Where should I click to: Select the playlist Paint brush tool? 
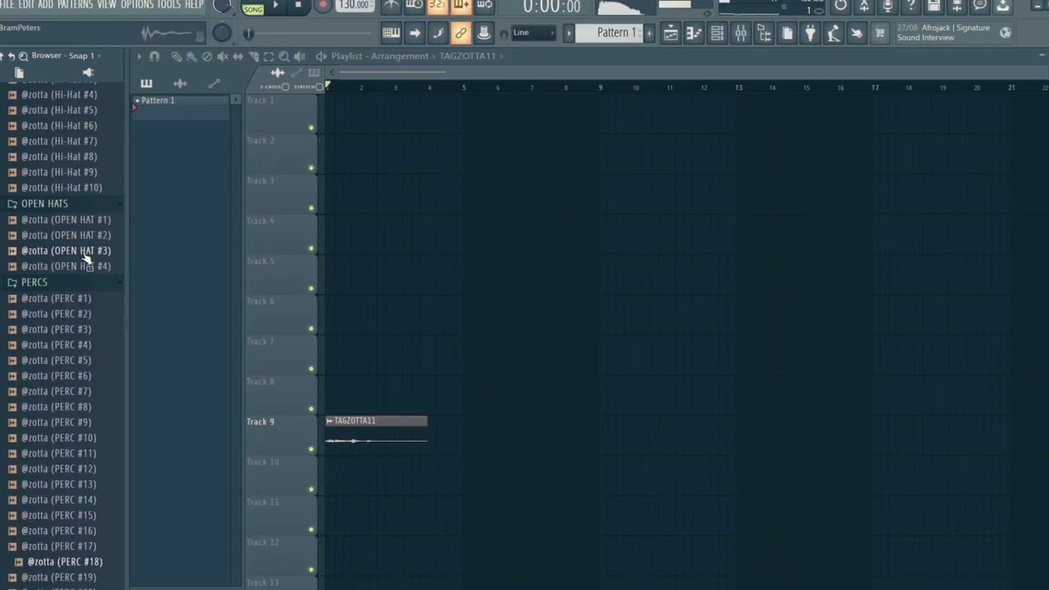[x=191, y=57]
